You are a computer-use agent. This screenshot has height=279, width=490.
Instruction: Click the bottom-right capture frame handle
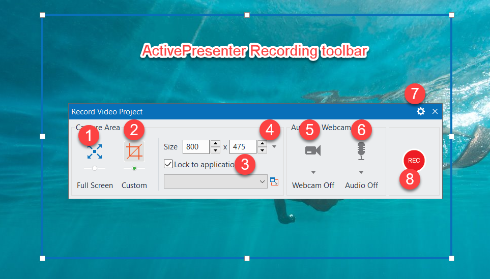click(x=451, y=258)
